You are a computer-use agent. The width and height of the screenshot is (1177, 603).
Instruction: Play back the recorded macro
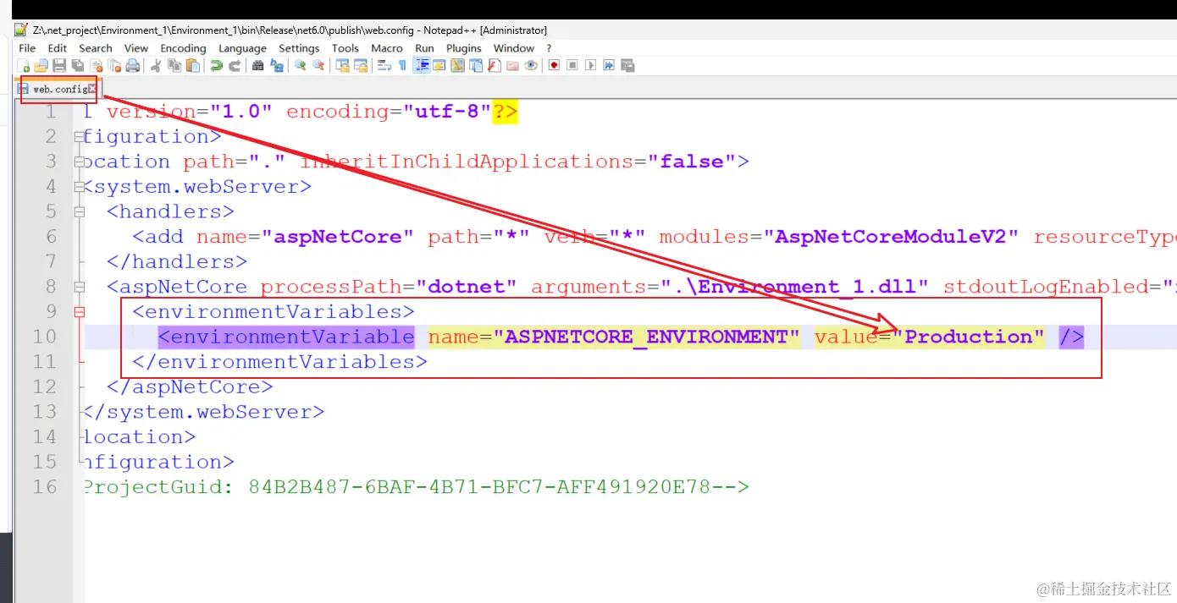click(590, 65)
